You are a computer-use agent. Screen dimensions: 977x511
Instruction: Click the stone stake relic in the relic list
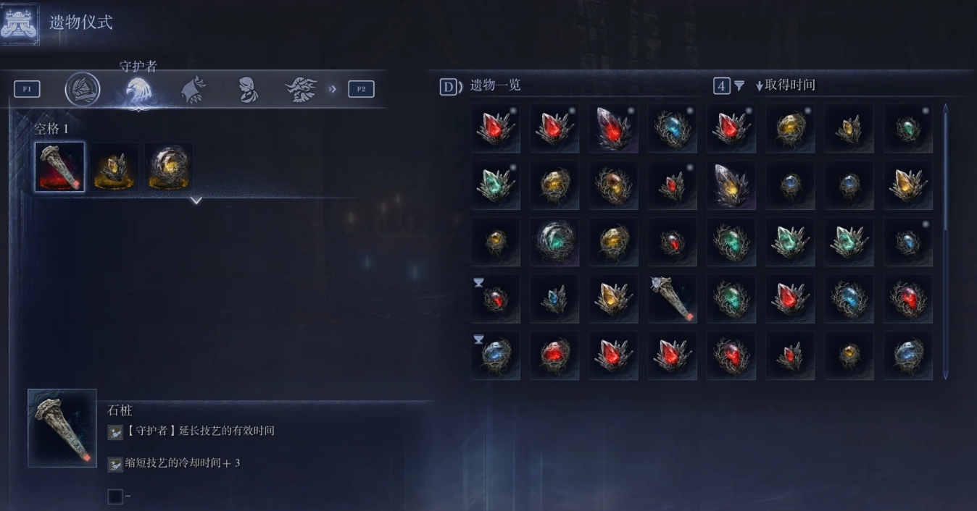(672, 299)
